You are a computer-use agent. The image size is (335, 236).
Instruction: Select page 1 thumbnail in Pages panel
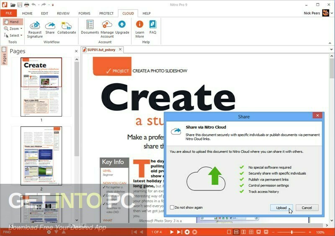(41, 87)
